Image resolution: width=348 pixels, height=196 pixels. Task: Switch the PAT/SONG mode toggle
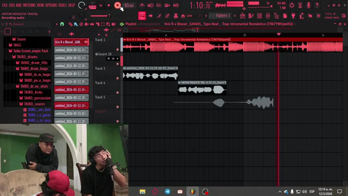click(92, 5)
